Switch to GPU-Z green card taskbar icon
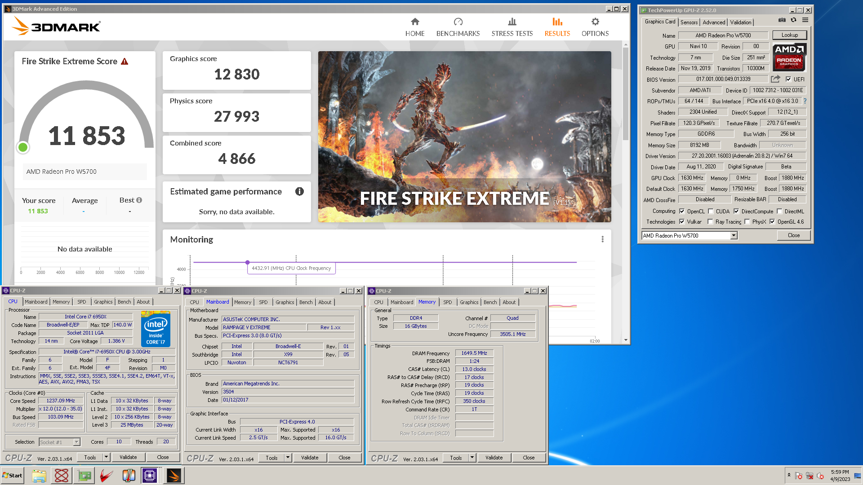Viewport: 863px width, 485px height. [84, 476]
